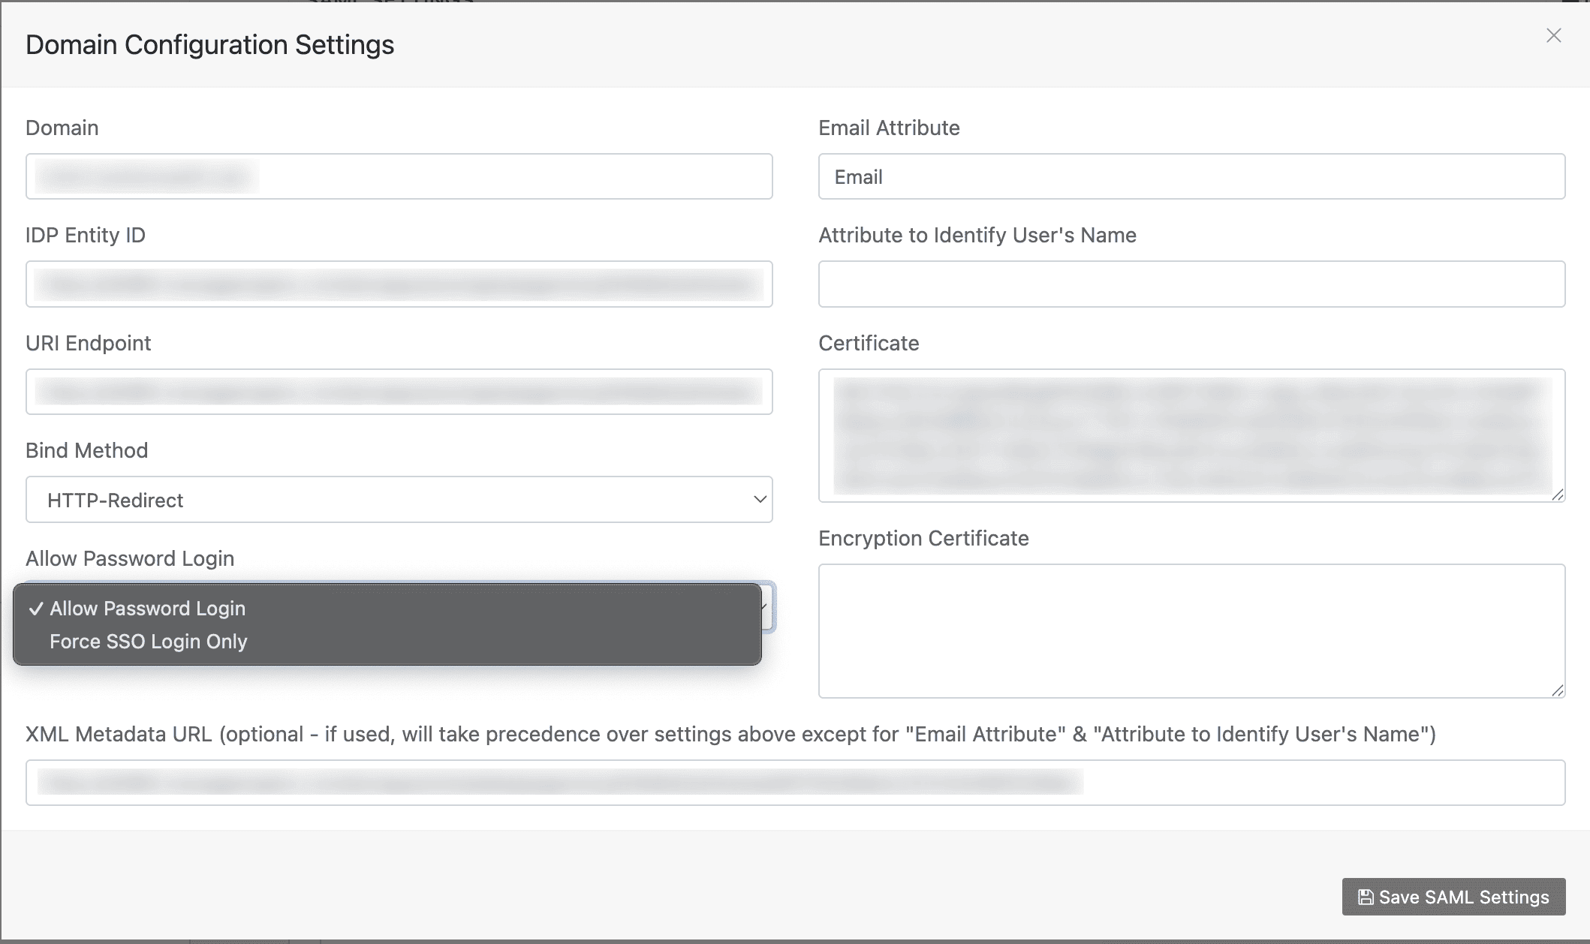Select the Force SSO Login Only option
The height and width of the screenshot is (944, 1590).
pos(148,642)
